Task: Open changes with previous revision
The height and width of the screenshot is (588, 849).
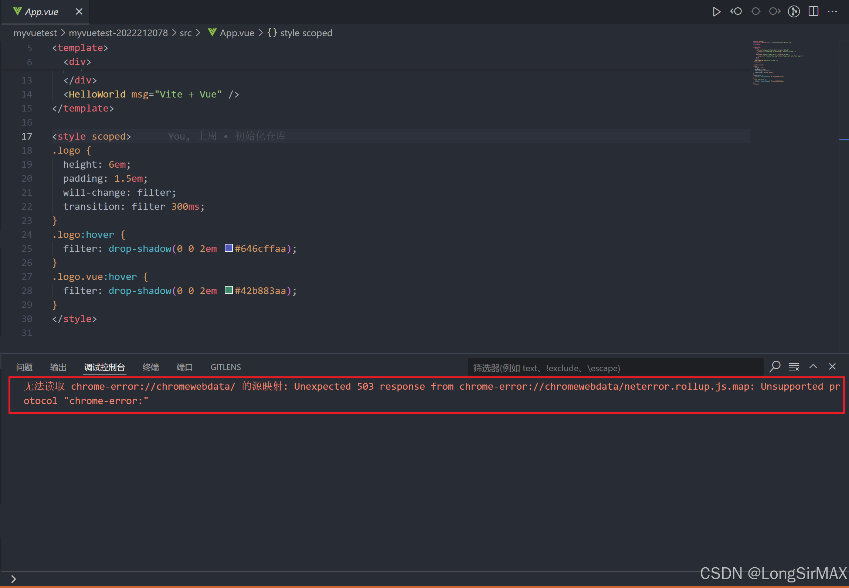Action: (x=736, y=12)
